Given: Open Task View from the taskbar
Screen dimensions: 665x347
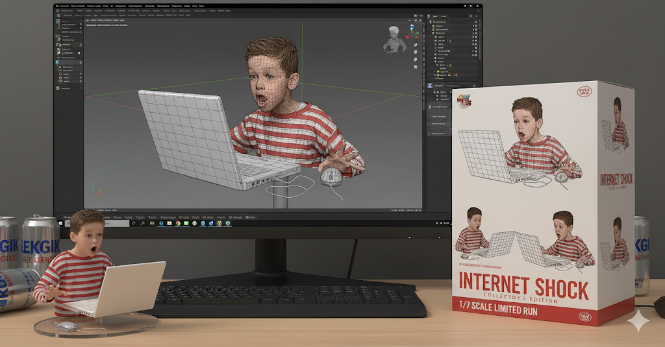Looking at the screenshot, I should coord(152,223).
